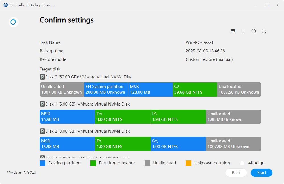This screenshot has width=284, height=184.
Task: Open the task list icon
Action: tap(243, 31)
